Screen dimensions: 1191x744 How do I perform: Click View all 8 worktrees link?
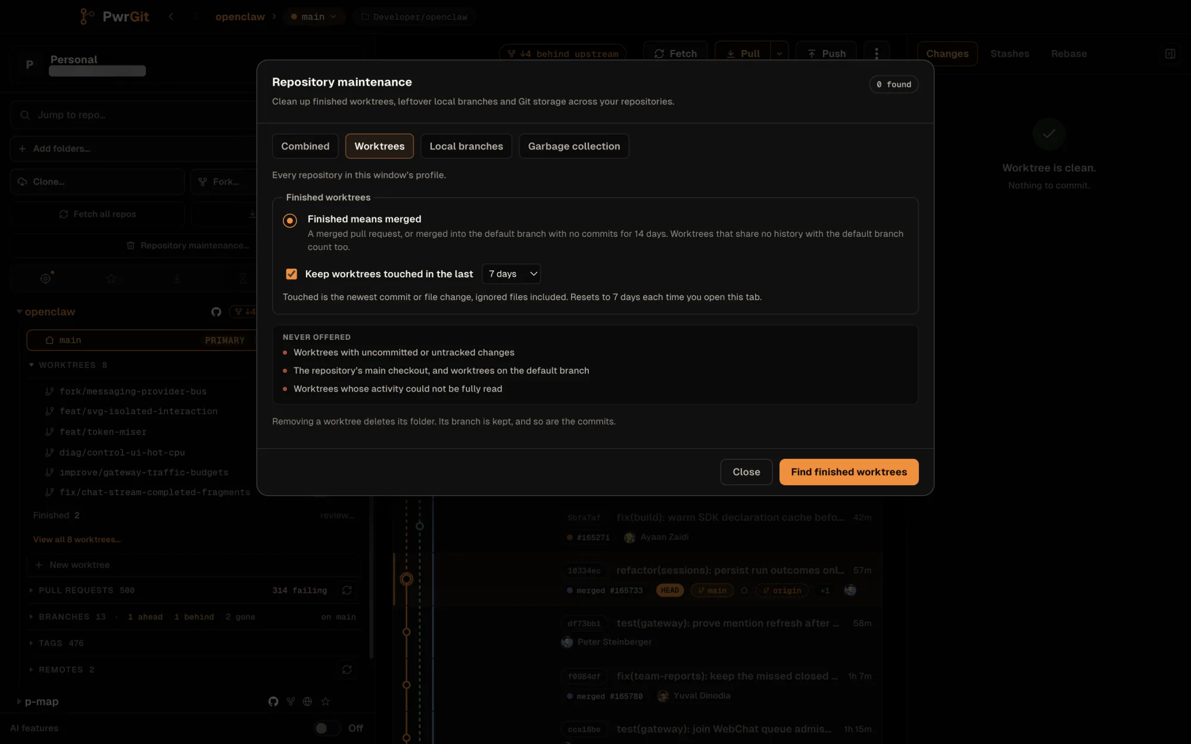(77, 539)
